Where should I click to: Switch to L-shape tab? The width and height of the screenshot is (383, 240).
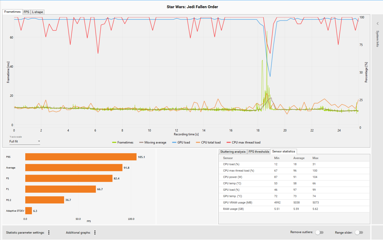click(x=38, y=12)
